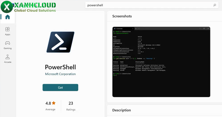Click the Get button for PowerShell
Screen dimensions: 222x117
tap(60, 87)
